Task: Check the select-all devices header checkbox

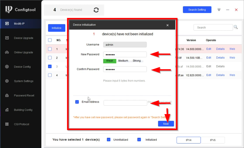Action: pos(50,40)
